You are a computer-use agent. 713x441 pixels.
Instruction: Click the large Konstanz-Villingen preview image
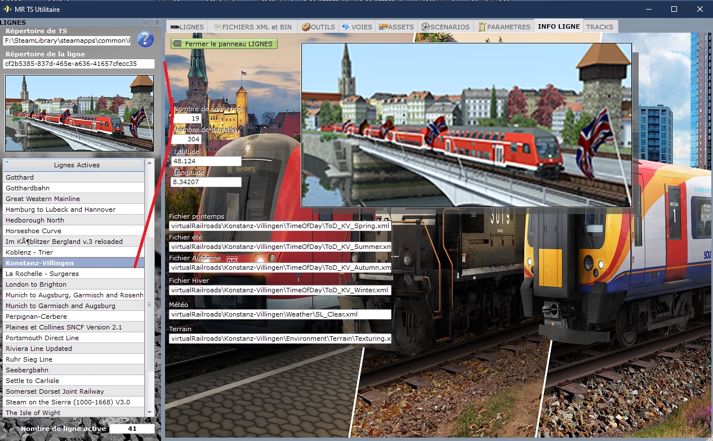tap(466, 125)
